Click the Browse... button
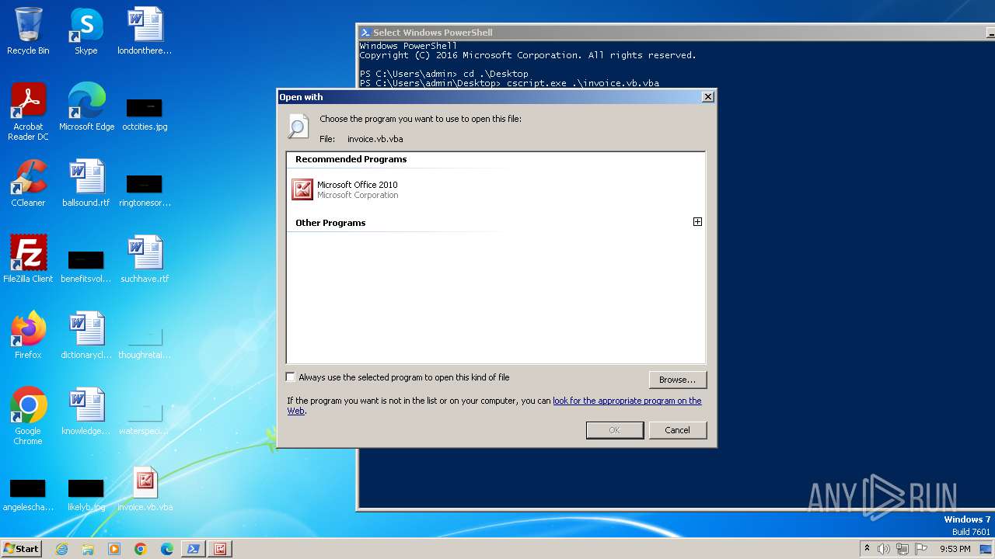 tap(677, 380)
